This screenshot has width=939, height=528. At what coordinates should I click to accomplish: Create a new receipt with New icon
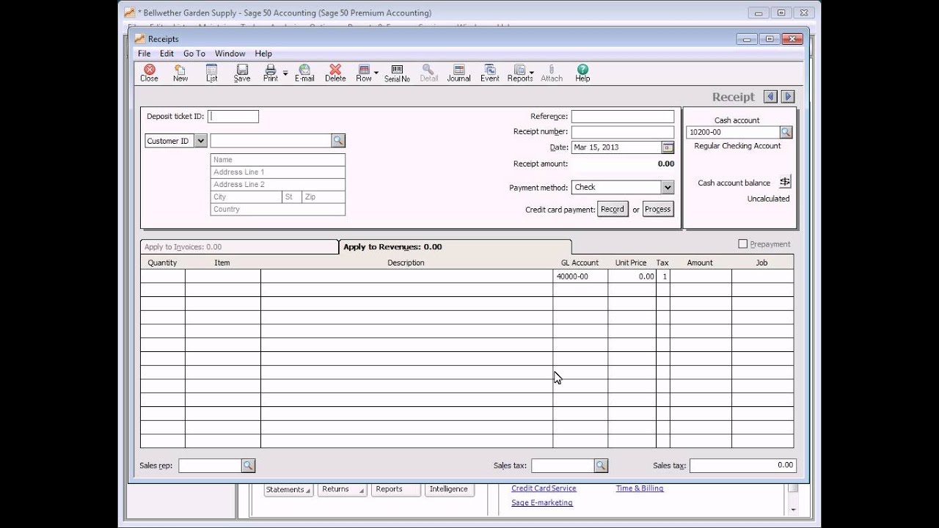180,73
